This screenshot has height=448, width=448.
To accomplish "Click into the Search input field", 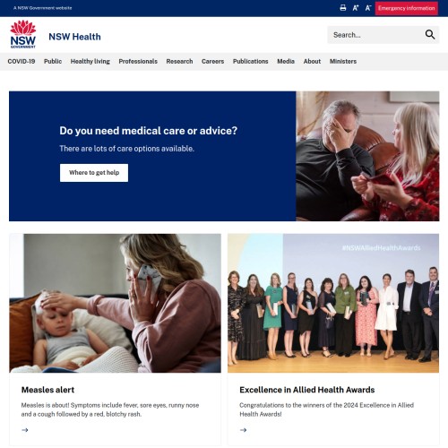I will coord(375,35).
